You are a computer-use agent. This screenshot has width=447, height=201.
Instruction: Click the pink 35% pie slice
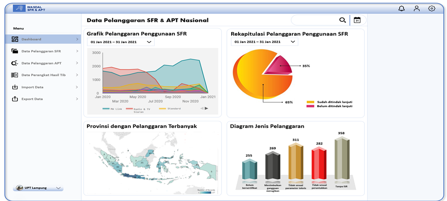(279, 66)
